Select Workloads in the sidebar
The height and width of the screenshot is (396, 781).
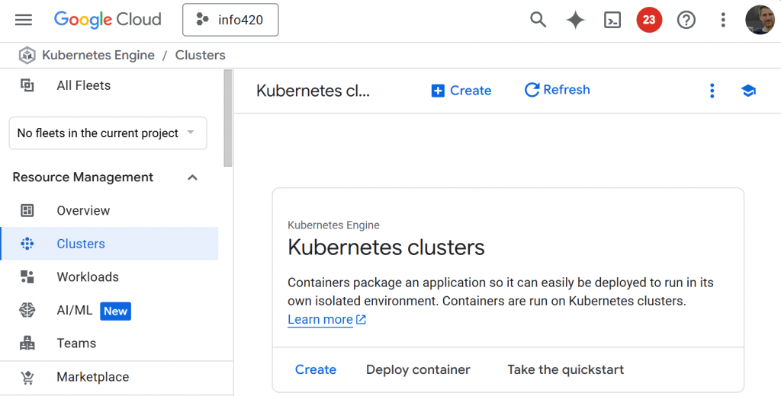point(88,277)
